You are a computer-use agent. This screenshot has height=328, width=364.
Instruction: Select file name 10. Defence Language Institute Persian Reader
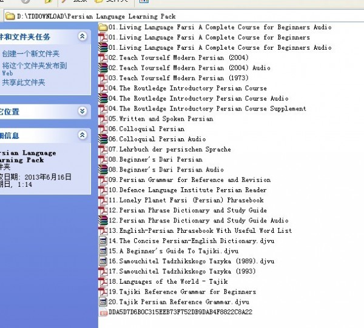pos(187,190)
